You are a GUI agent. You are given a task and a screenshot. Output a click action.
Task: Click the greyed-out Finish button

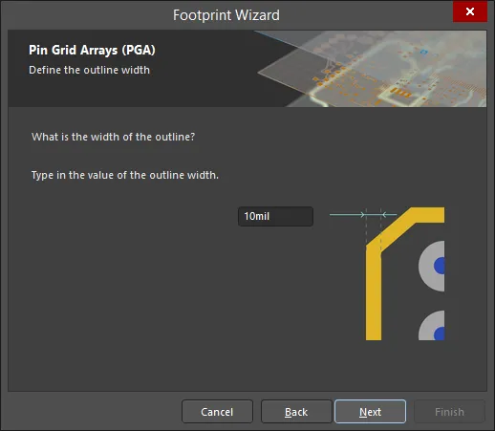pyautogui.click(x=449, y=412)
